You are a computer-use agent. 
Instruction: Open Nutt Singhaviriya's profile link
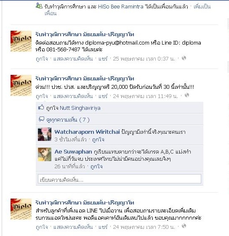pyautogui.click(x=80, y=108)
